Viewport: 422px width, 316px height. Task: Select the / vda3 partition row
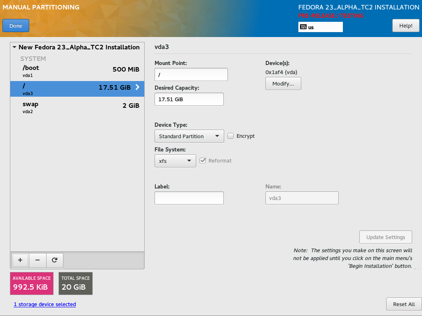click(x=77, y=89)
